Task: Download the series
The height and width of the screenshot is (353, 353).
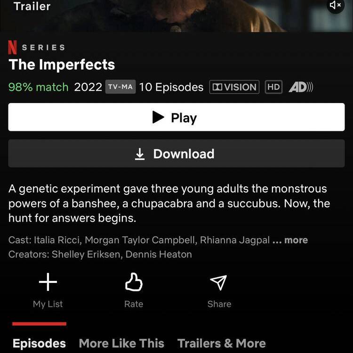Action: pos(176,153)
